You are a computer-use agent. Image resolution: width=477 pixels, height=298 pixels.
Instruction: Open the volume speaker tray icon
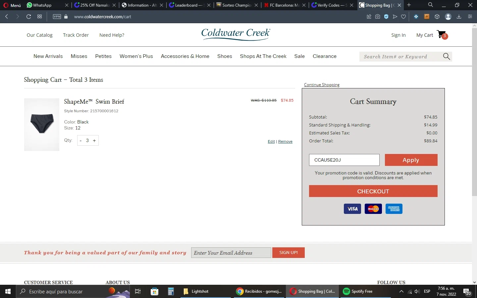(x=417, y=291)
